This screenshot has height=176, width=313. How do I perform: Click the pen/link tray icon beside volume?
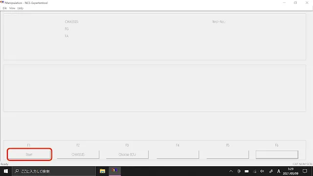[271, 171]
